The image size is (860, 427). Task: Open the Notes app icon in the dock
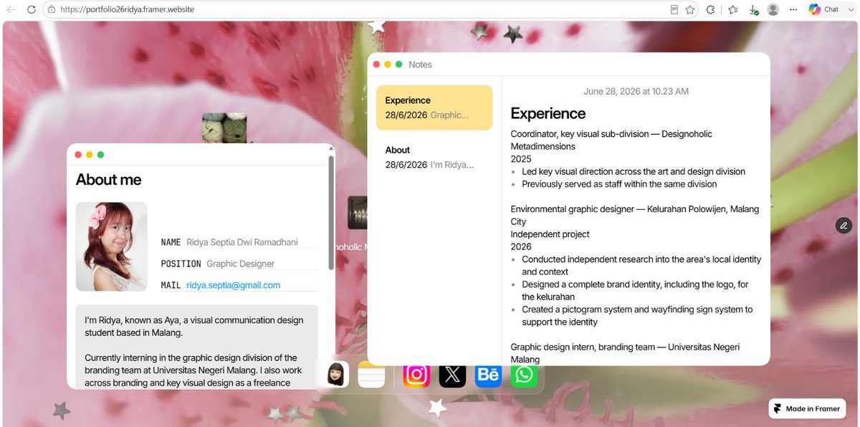372,374
